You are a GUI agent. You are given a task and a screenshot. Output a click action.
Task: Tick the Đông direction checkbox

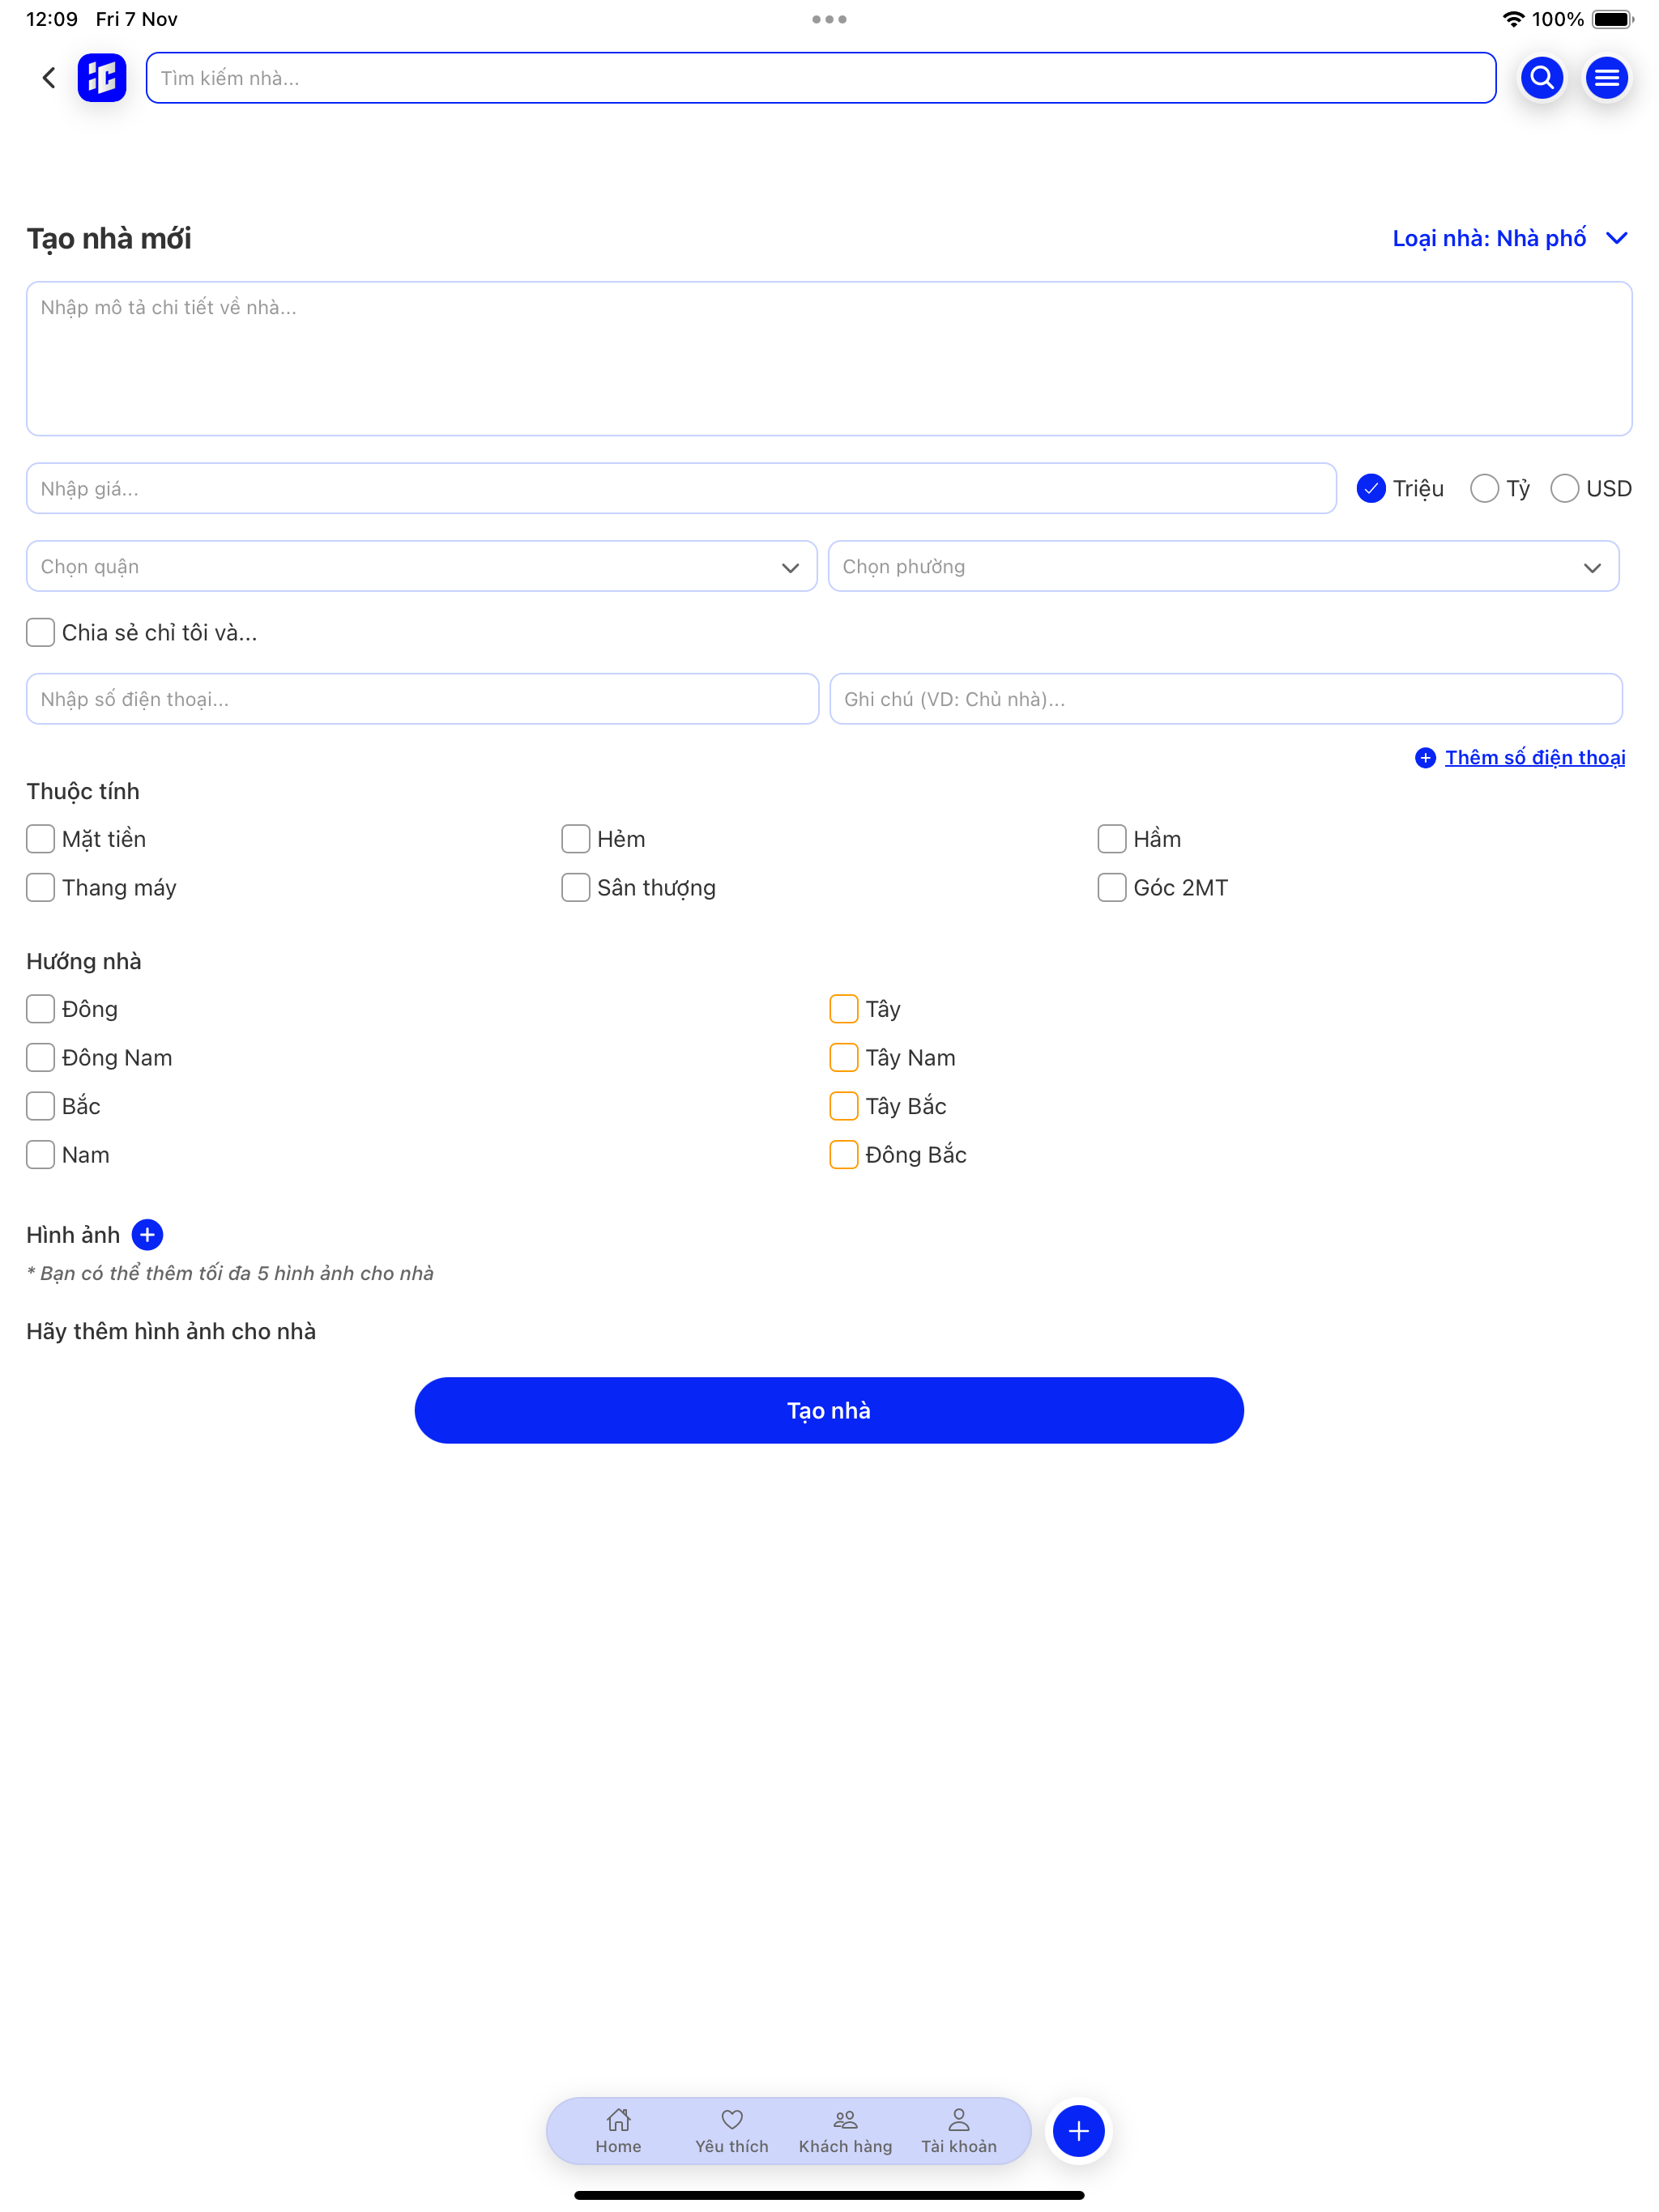pos(40,1009)
